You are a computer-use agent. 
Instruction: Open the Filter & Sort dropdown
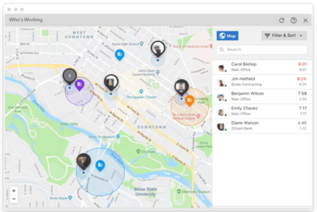coord(284,35)
